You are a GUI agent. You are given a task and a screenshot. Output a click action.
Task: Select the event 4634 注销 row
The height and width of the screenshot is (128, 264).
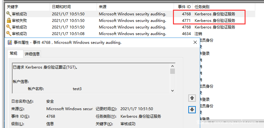point(130,34)
